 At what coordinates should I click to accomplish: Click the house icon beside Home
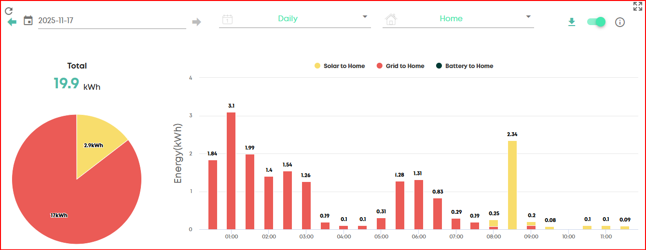coord(391,19)
